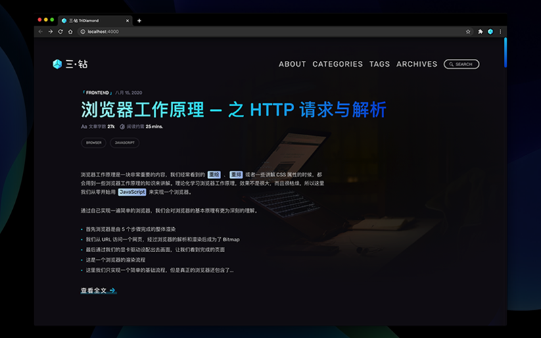Image resolution: width=541 pixels, height=338 pixels.
Task: Click the browser forward arrow
Action: point(50,32)
